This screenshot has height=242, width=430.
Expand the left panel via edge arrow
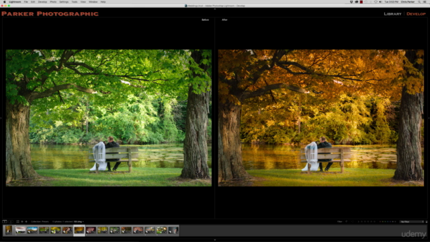[1, 118]
